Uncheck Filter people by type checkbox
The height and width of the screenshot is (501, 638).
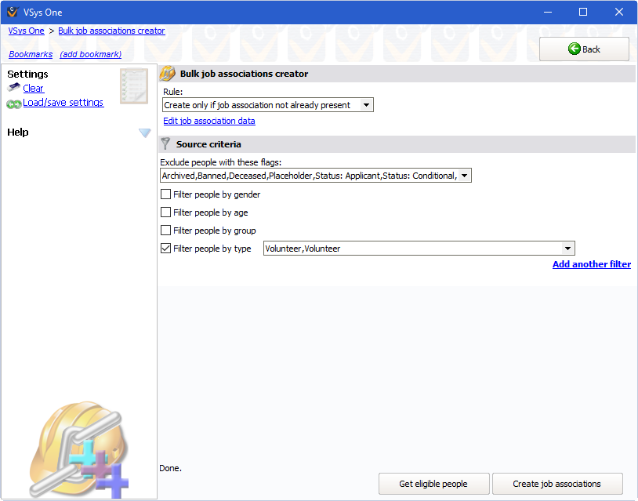(x=165, y=248)
